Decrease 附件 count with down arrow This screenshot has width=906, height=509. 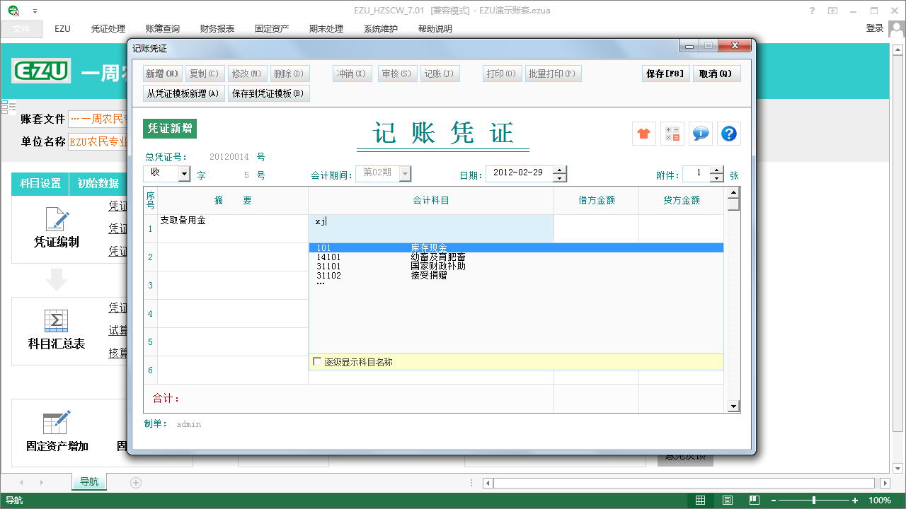pyautogui.click(x=717, y=177)
